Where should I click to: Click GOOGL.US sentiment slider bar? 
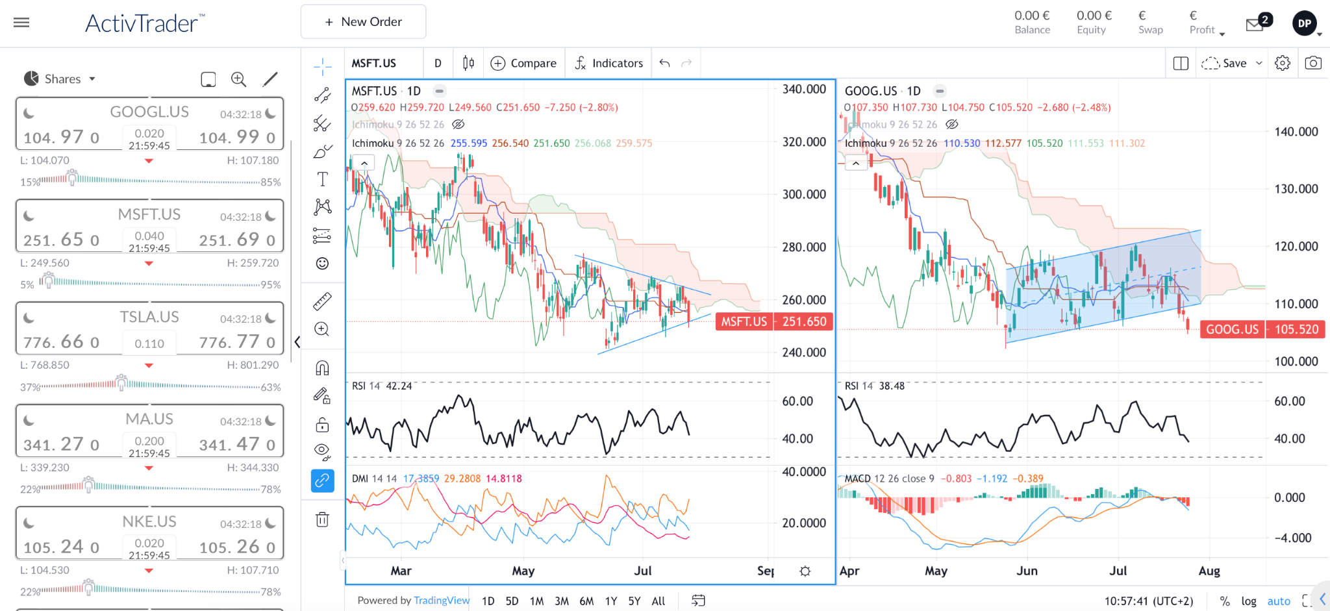(151, 178)
